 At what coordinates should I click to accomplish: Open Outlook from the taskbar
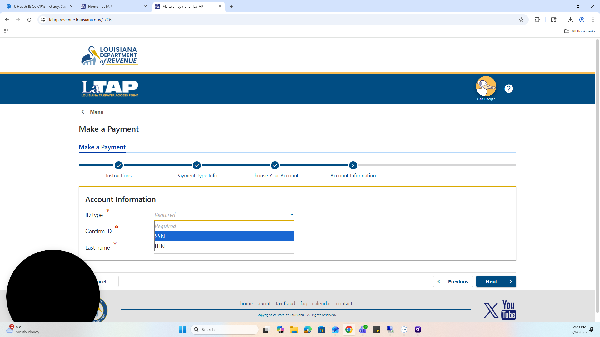pyautogui.click(x=335, y=330)
